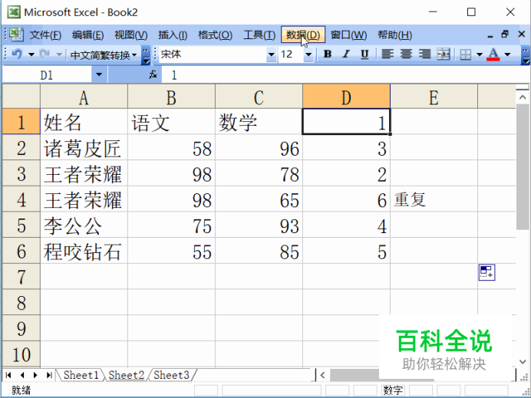Viewport: 531px width, 398px height.
Task: Open the font size dropdown
Action: (x=308, y=54)
